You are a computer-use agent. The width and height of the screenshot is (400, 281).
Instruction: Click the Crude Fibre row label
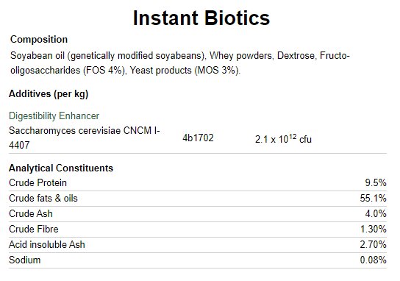(33, 230)
